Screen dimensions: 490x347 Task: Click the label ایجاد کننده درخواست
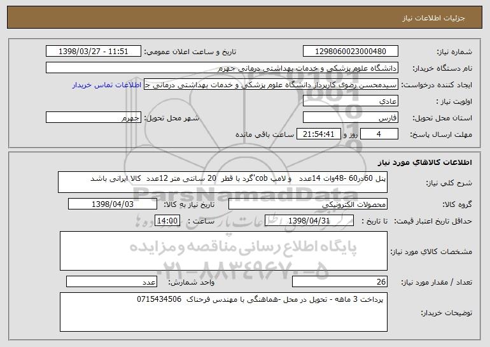tap(437, 85)
